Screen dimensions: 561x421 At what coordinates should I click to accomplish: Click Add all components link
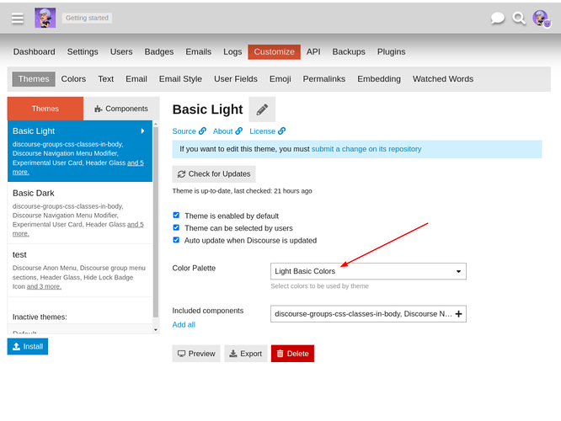pyautogui.click(x=184, y=324)
